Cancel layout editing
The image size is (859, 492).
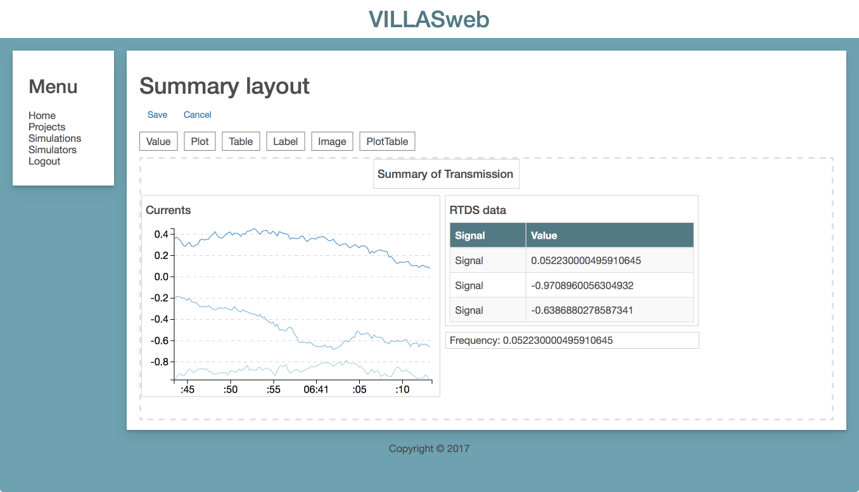point(198,115)
